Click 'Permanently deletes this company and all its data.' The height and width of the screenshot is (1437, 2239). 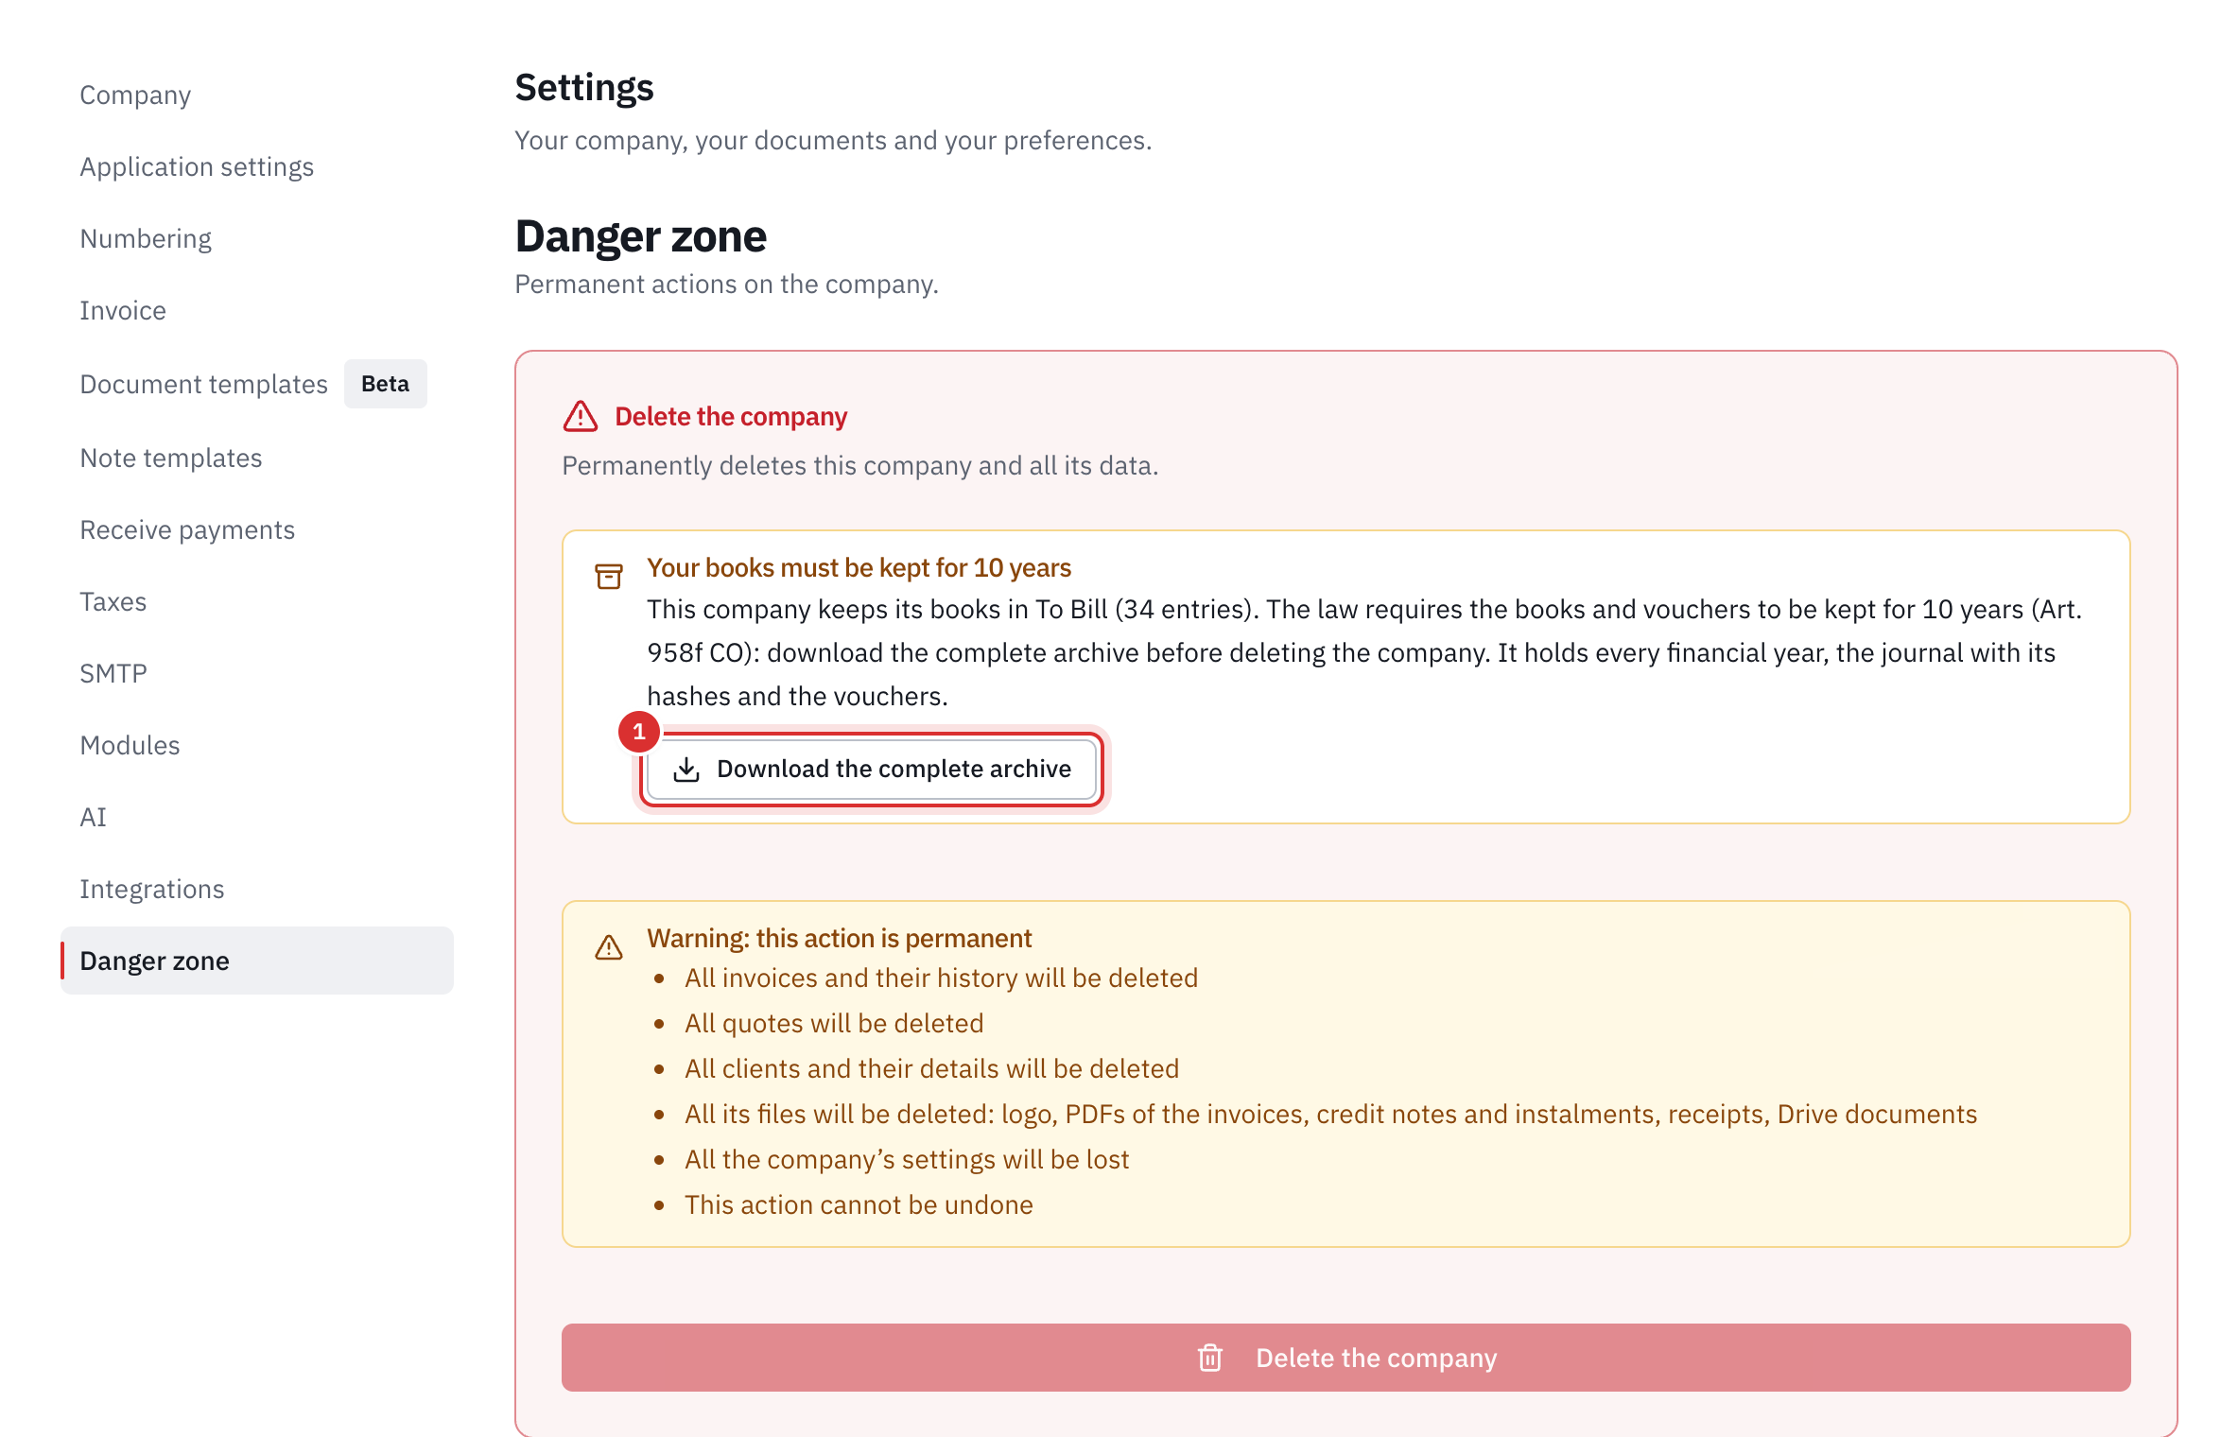pos(859,465)
